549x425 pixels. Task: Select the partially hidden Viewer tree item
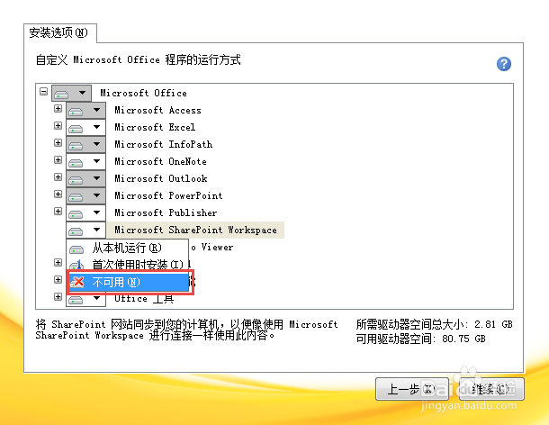(212, 248)
